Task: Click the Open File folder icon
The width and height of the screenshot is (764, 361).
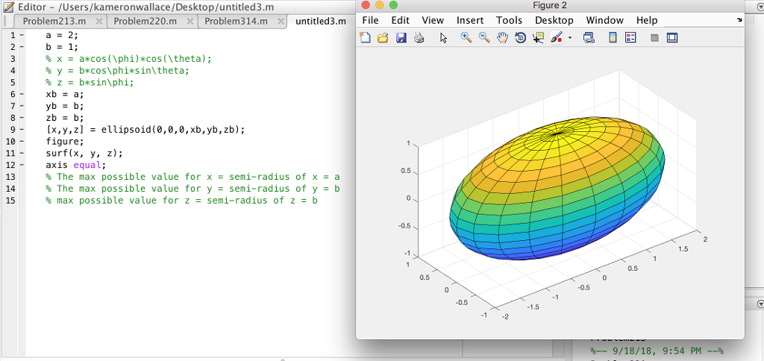Action: (383, 37)
